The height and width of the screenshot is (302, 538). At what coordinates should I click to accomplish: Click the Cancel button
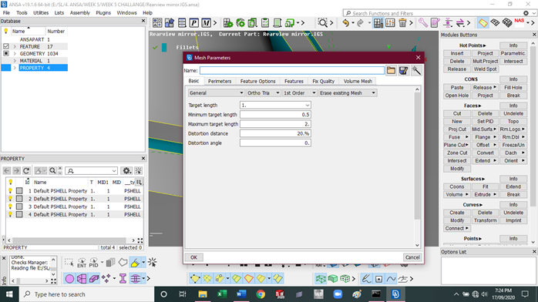tap(412, 257)
